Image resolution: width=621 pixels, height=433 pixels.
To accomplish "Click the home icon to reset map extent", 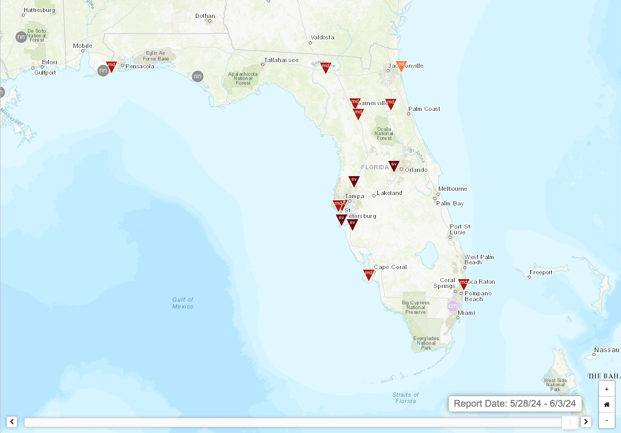I will 606,404.
